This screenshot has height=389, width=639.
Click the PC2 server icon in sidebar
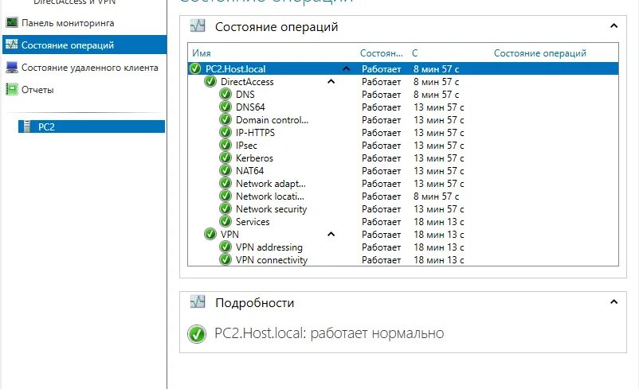(27, 126)
